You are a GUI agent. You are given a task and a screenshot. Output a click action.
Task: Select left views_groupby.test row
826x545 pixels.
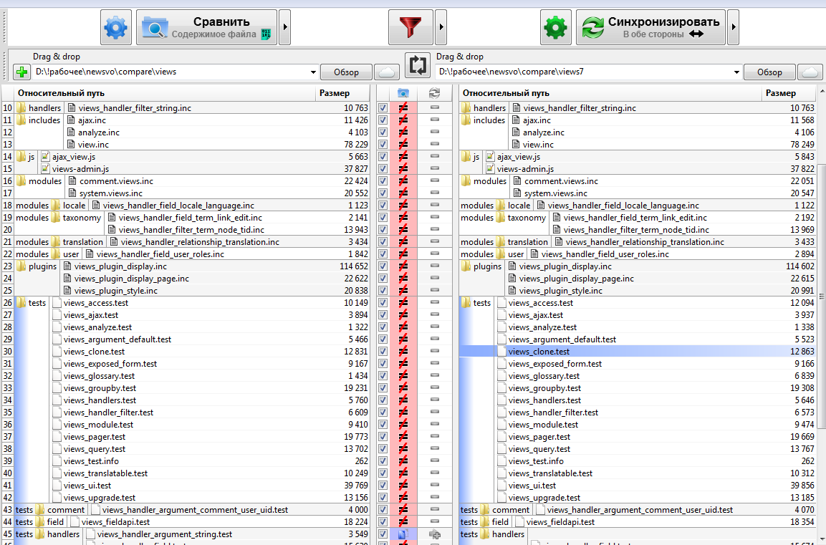(192, 387)
